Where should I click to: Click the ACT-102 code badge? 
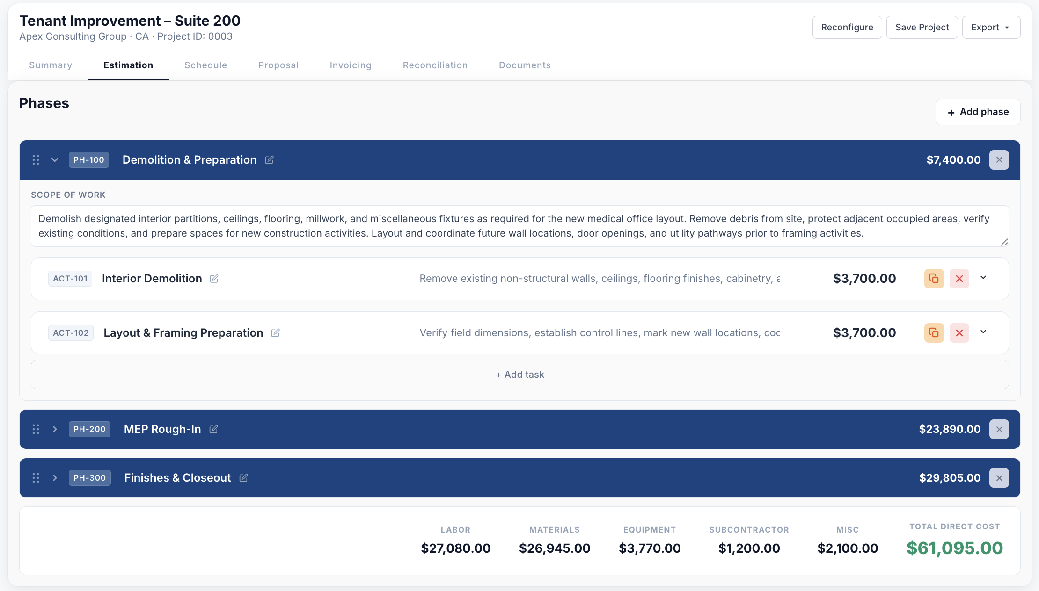click(71, 333)
